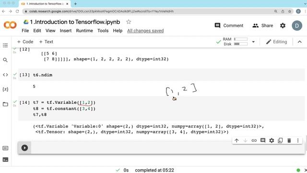Open notebook settings gear in header
Image resolution: width=307 pixels, height=173 pixels.
click(283, 25)
